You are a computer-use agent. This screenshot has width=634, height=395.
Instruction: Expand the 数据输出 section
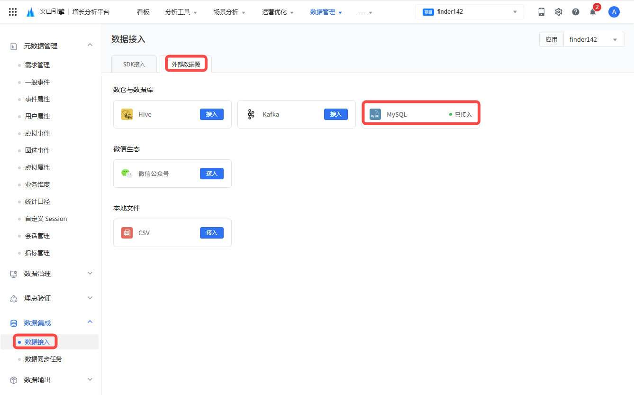coord(90,379)
